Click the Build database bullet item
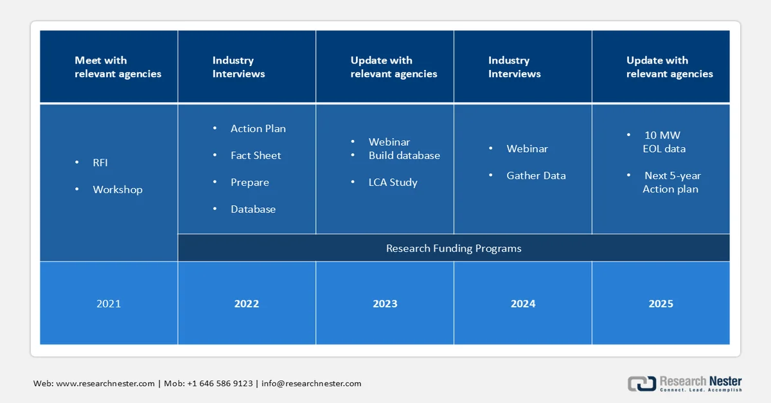Screen dimensions: 771x403 (404, 156)
